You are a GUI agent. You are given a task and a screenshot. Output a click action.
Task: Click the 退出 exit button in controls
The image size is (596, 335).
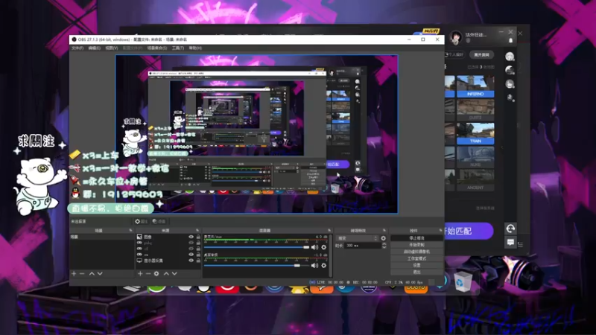coord(416,272)
